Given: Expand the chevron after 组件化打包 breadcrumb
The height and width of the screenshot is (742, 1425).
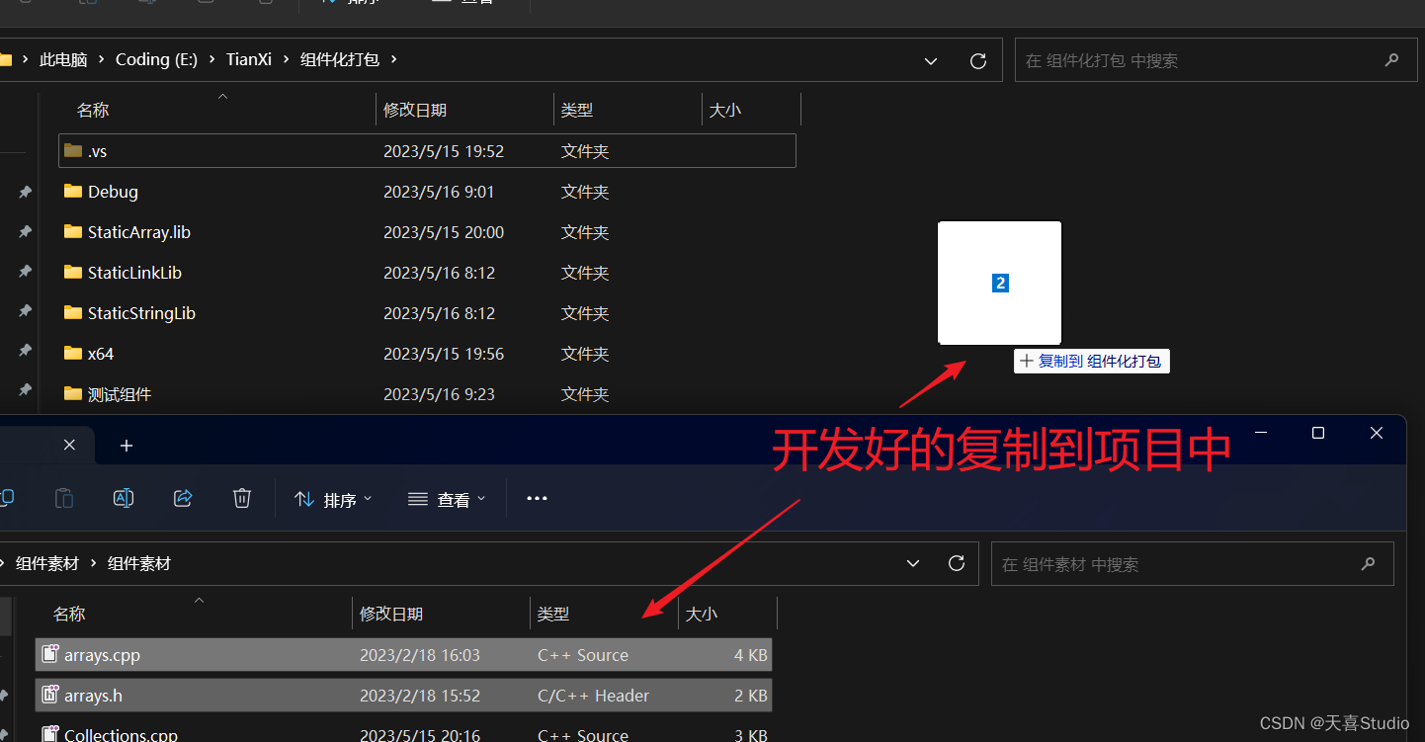Looking at the screenshot, I should pyautogui.click(x=393, y=59).
